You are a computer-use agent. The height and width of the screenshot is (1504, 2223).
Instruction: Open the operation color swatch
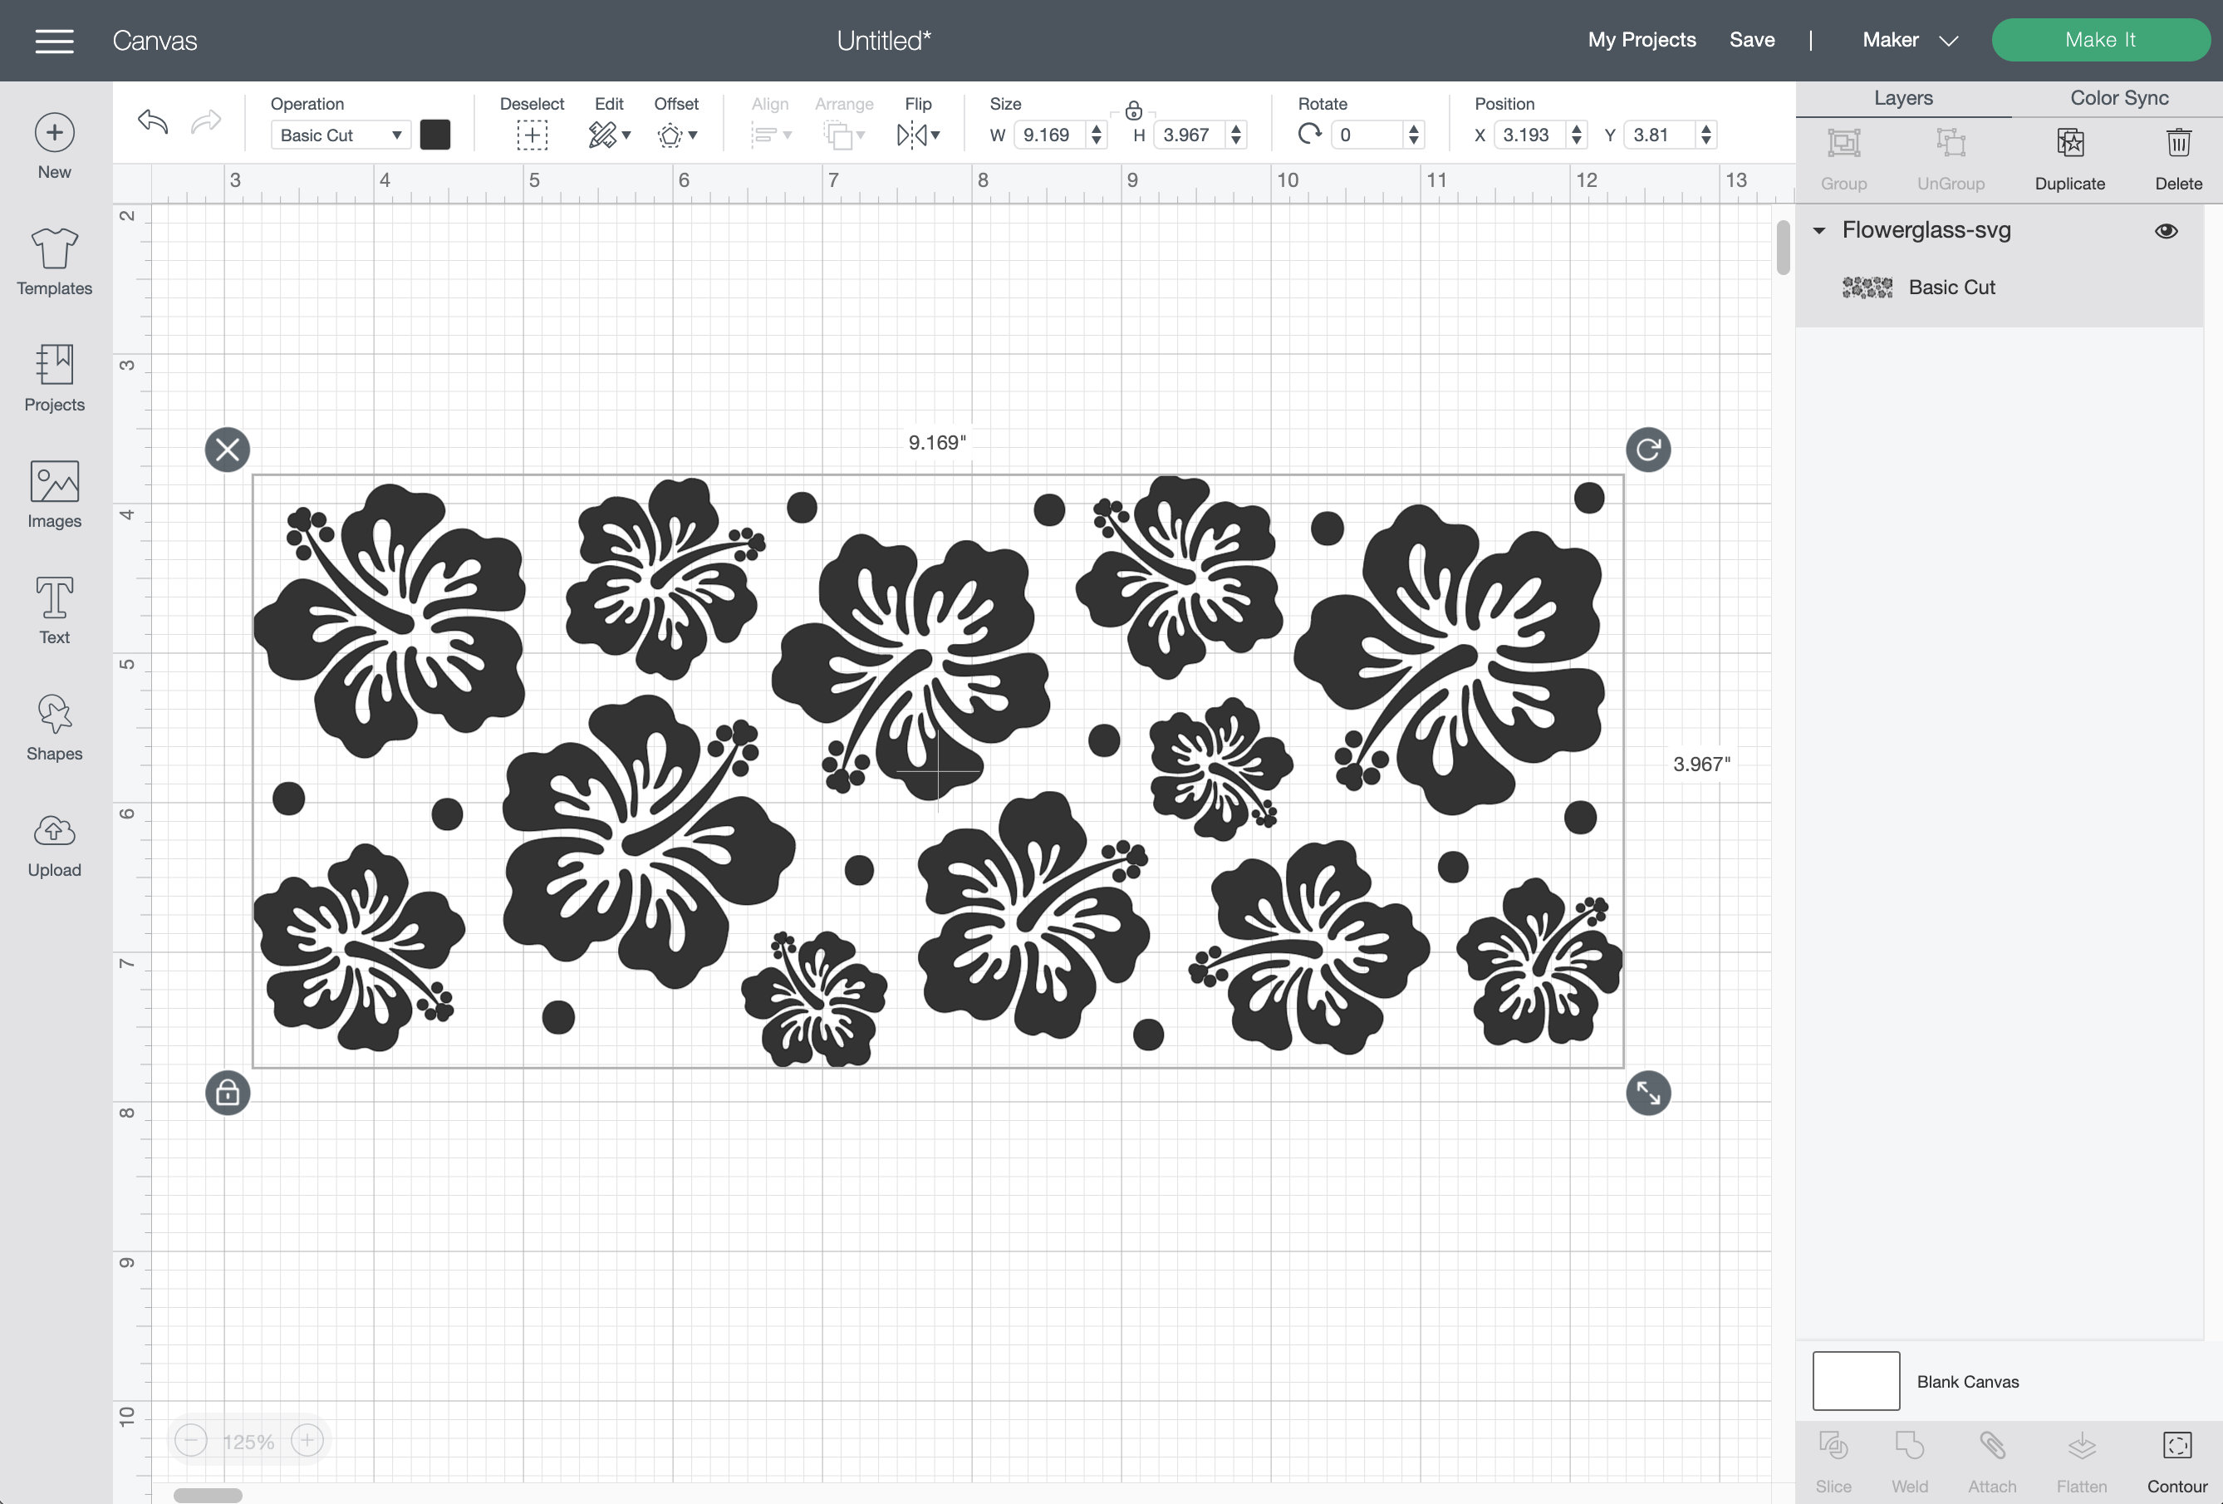[x=435, y=135]
